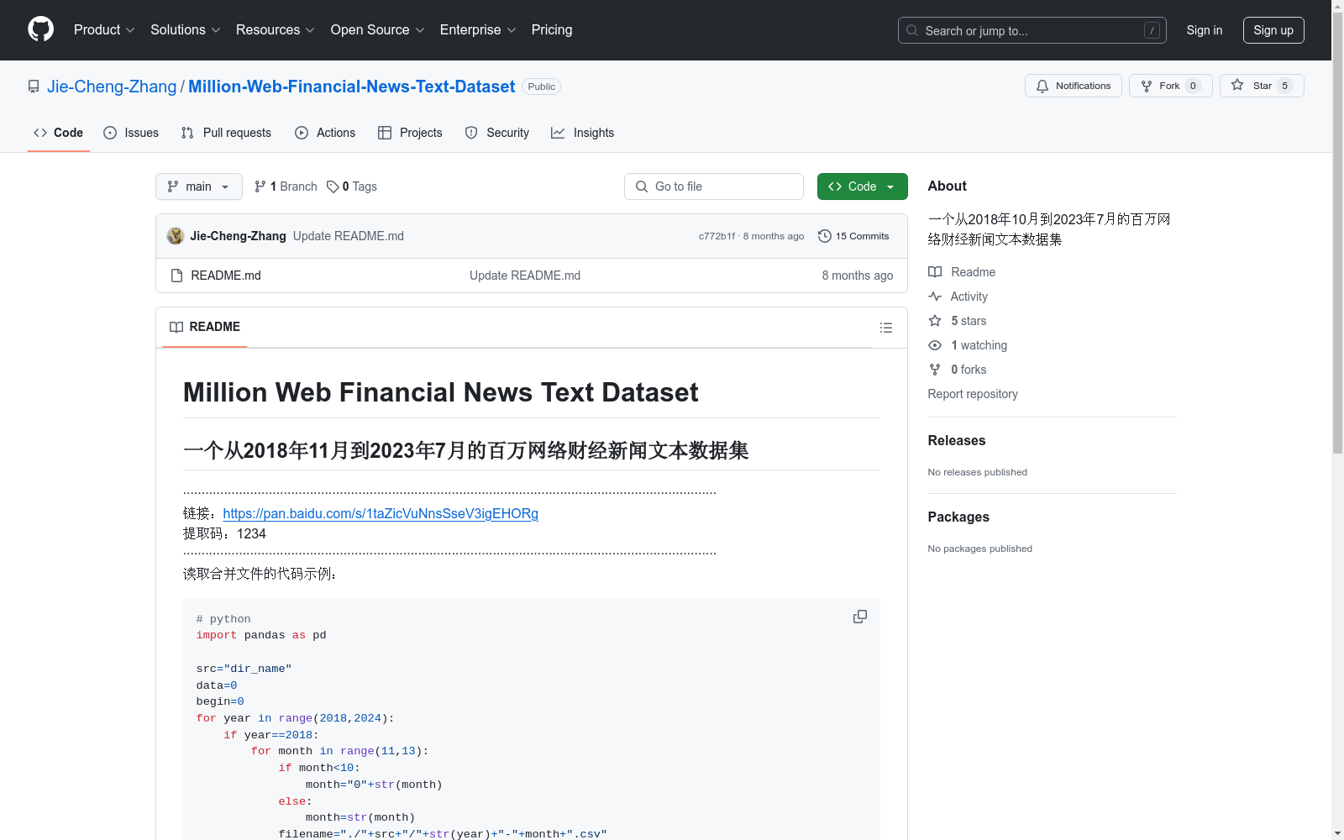Click the 'Million Web Financial News Text Dataset' heading

(x=441, y=392)
